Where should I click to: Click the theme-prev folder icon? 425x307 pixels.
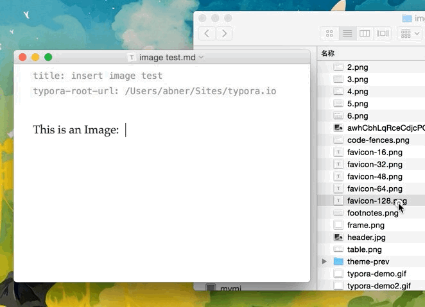tap(338, 261)
